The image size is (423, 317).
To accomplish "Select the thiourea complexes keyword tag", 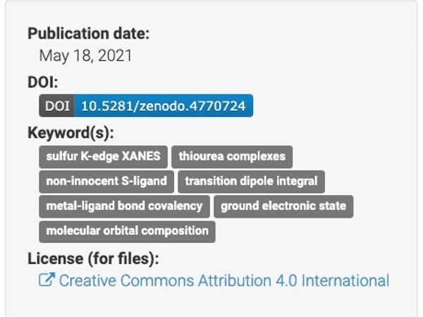I will coord(232,156).
